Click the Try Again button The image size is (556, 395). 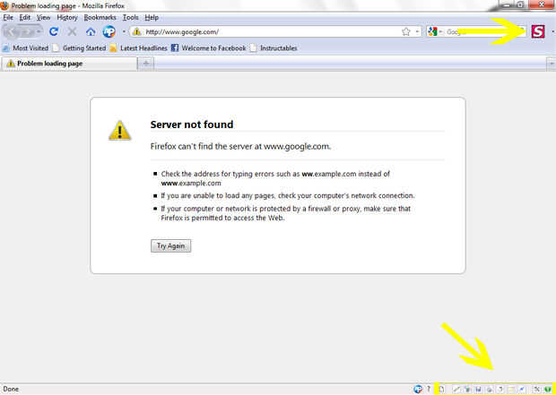[171, 245]
